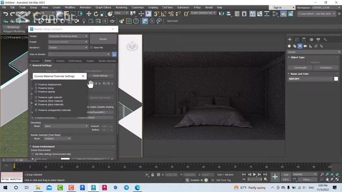
Task: Open the Rendered Frame Window icon
Action: coord(291,14)
